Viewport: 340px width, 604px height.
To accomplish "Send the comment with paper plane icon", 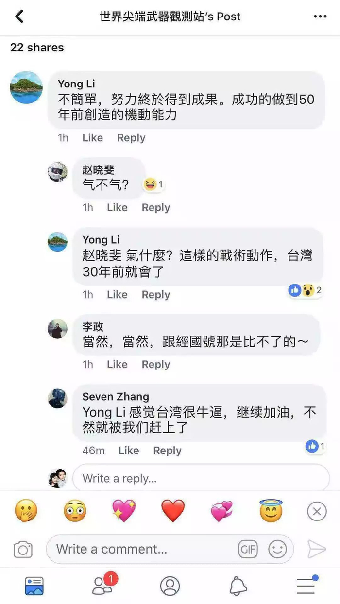I will pyautogui.click(x=317, y=549).
